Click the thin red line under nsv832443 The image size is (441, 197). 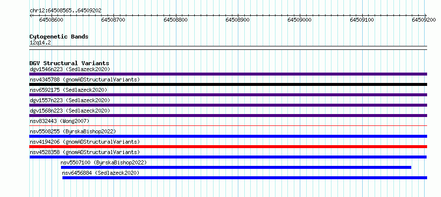click(228, 125)
